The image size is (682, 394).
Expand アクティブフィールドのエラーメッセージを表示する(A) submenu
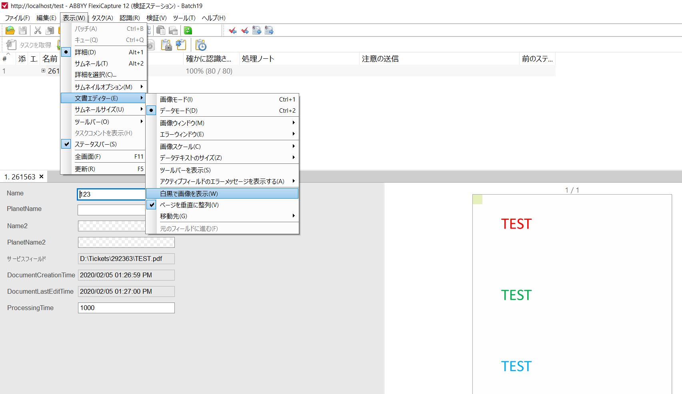click(222, 181)
